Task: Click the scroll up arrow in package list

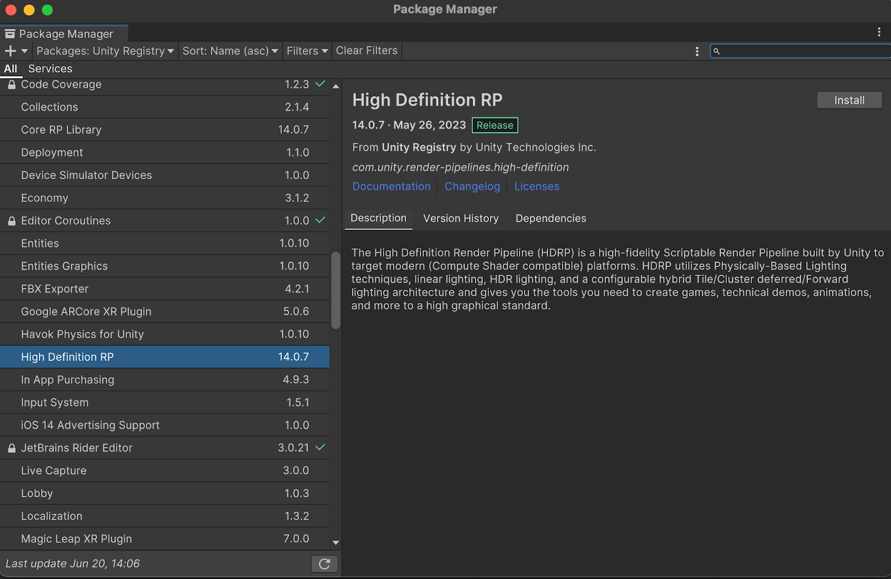Action: point(336,86)
